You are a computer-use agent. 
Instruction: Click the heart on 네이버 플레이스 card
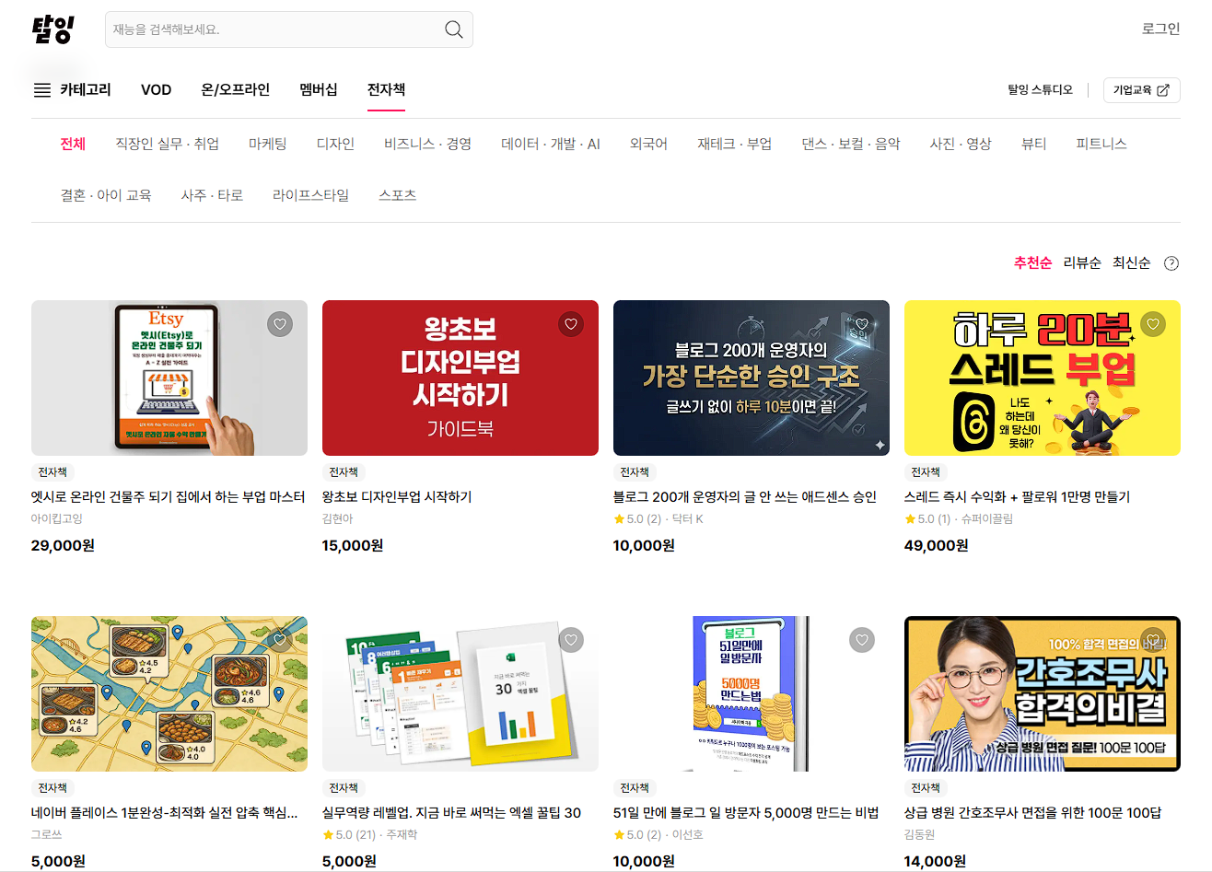click(x=280, y=639)
